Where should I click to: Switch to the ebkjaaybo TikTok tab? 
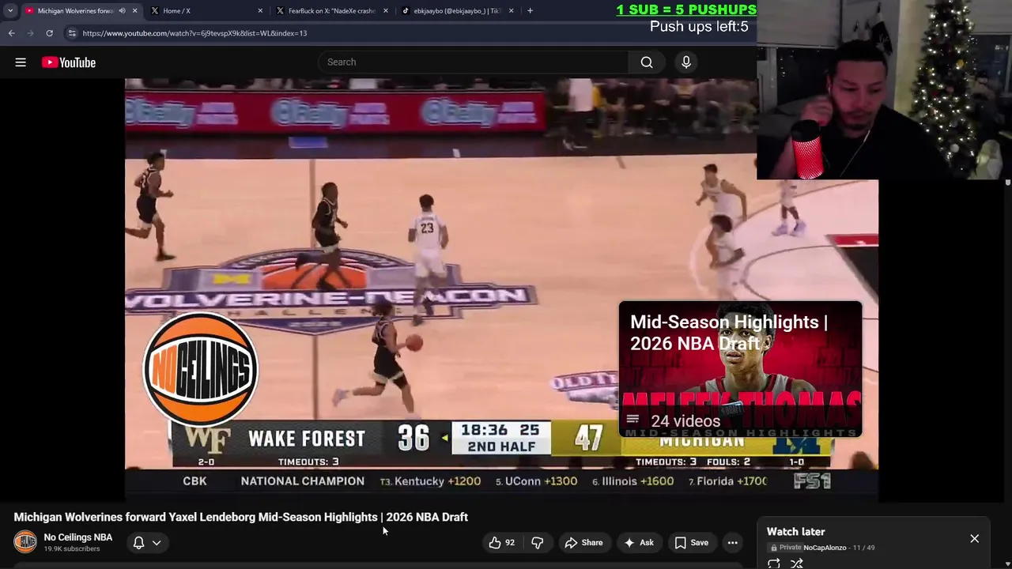coord(457,11)
